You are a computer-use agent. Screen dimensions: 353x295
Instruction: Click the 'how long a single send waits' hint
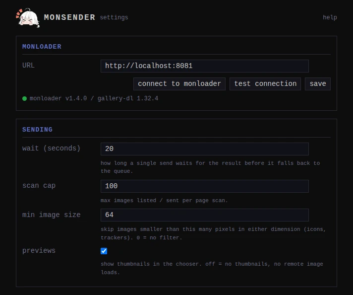(x=210, y=167)
